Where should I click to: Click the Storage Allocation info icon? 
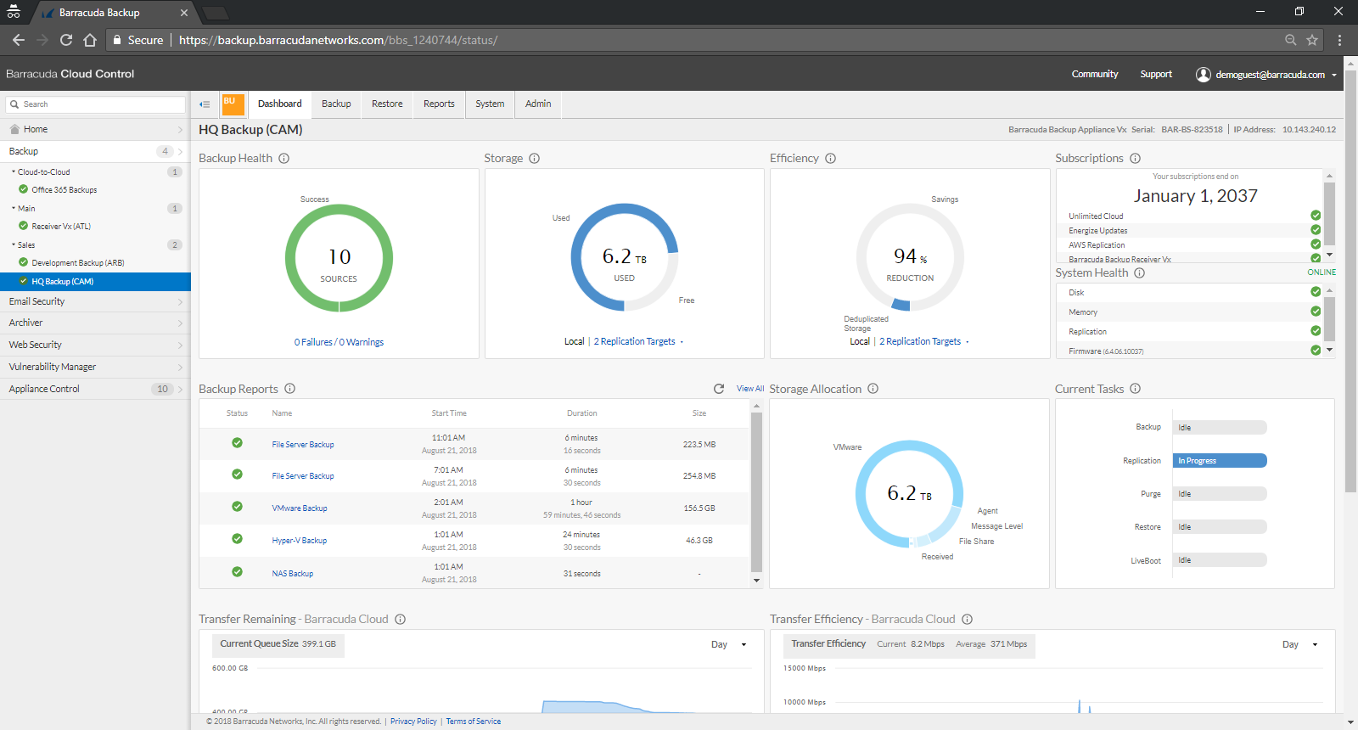tap(873, 389)
